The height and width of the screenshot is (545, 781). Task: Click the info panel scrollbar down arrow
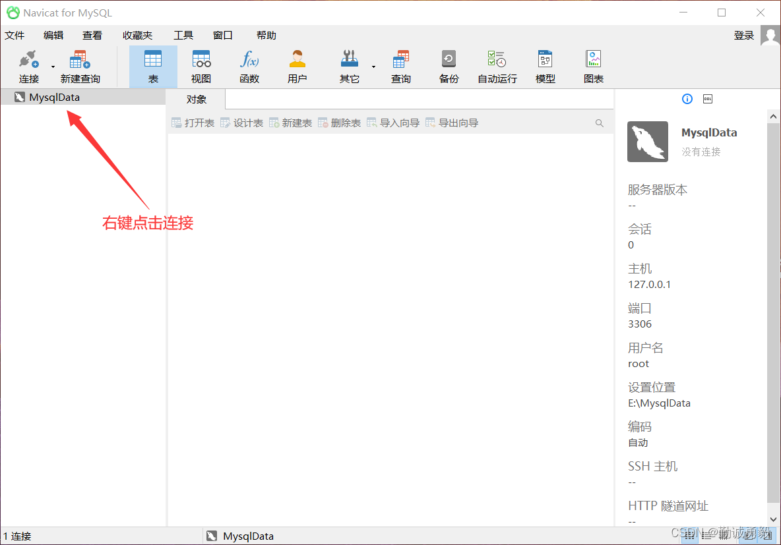773,519
